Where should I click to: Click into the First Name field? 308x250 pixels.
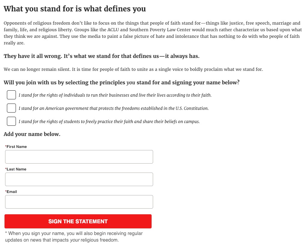(79, 157)
